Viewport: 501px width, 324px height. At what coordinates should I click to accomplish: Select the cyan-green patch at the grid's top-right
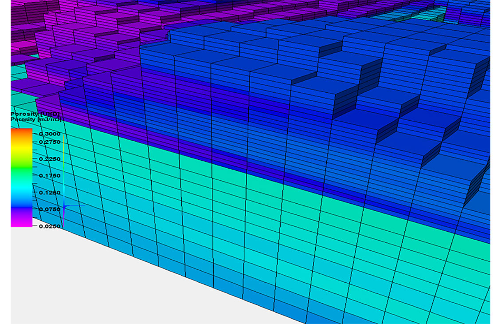pyautogui.click(x=426, y=15)
